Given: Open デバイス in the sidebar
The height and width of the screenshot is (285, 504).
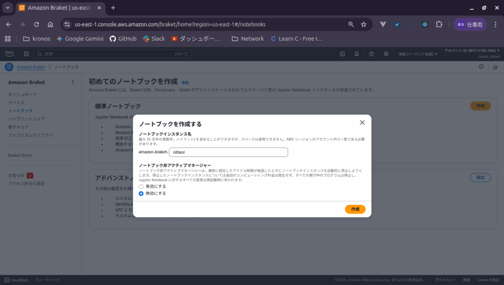Looking at the screenshot, I should click(x=16, y=103).
